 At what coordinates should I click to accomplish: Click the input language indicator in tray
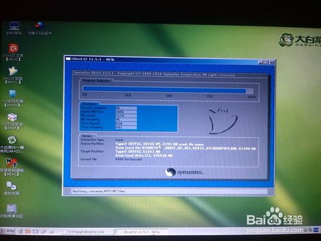316,230
